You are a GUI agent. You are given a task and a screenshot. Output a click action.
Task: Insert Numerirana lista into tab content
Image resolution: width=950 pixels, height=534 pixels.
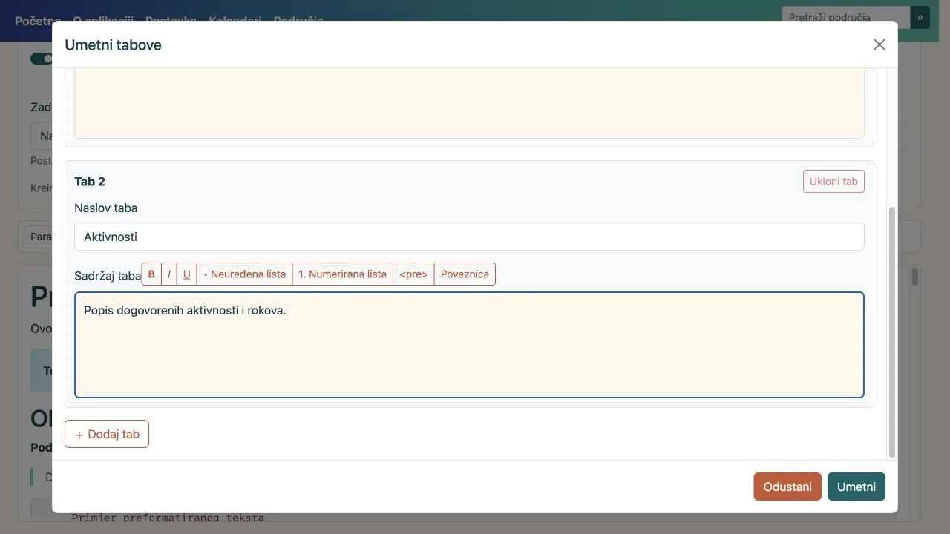pos(343,274)
